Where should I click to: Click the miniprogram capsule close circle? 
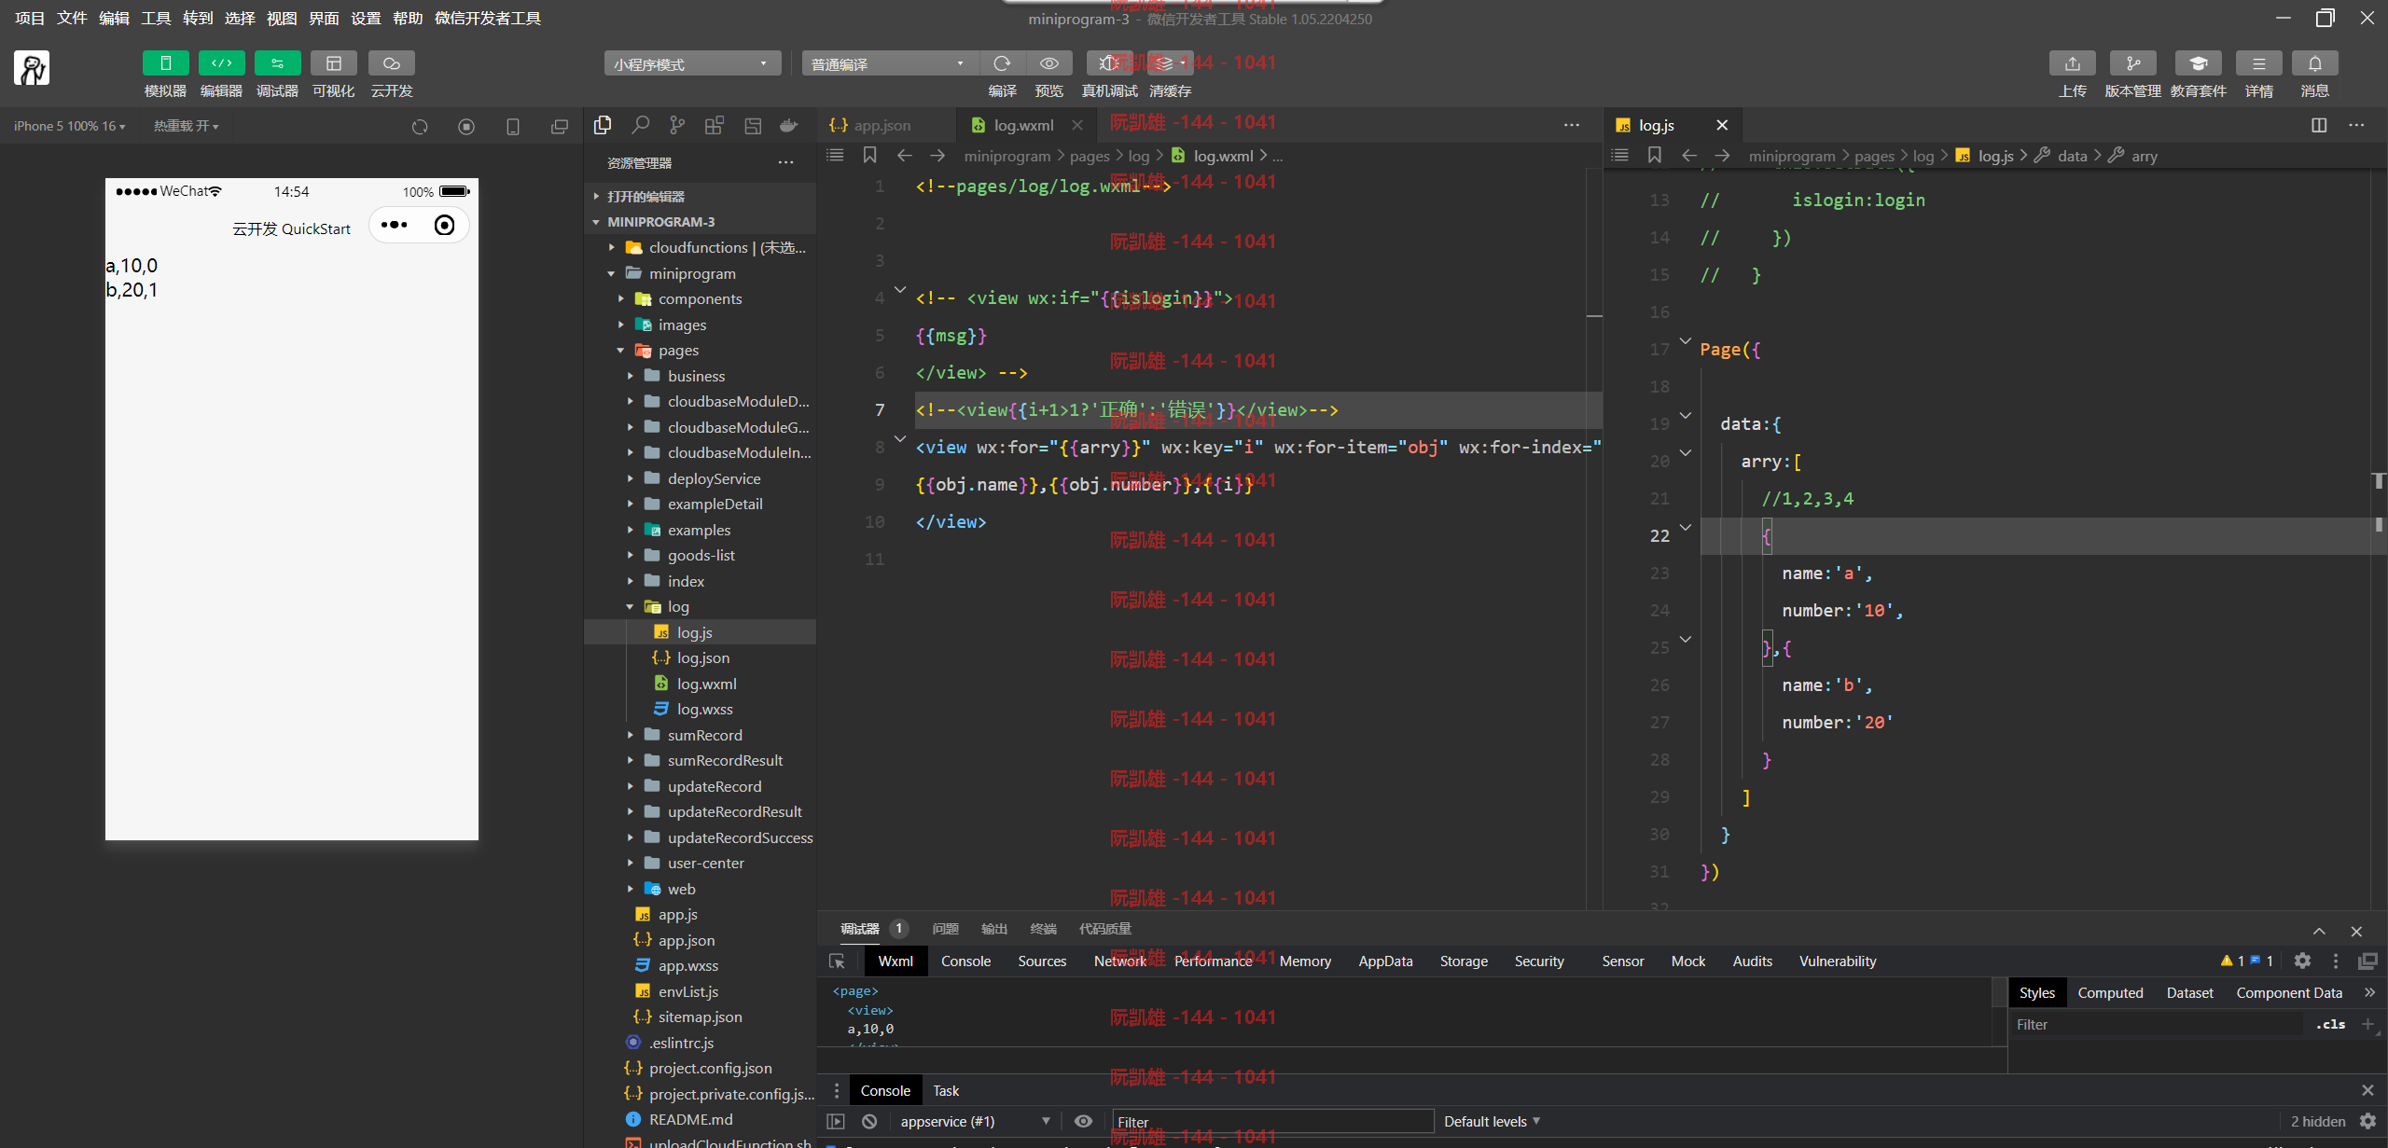[x=445, y=225]
